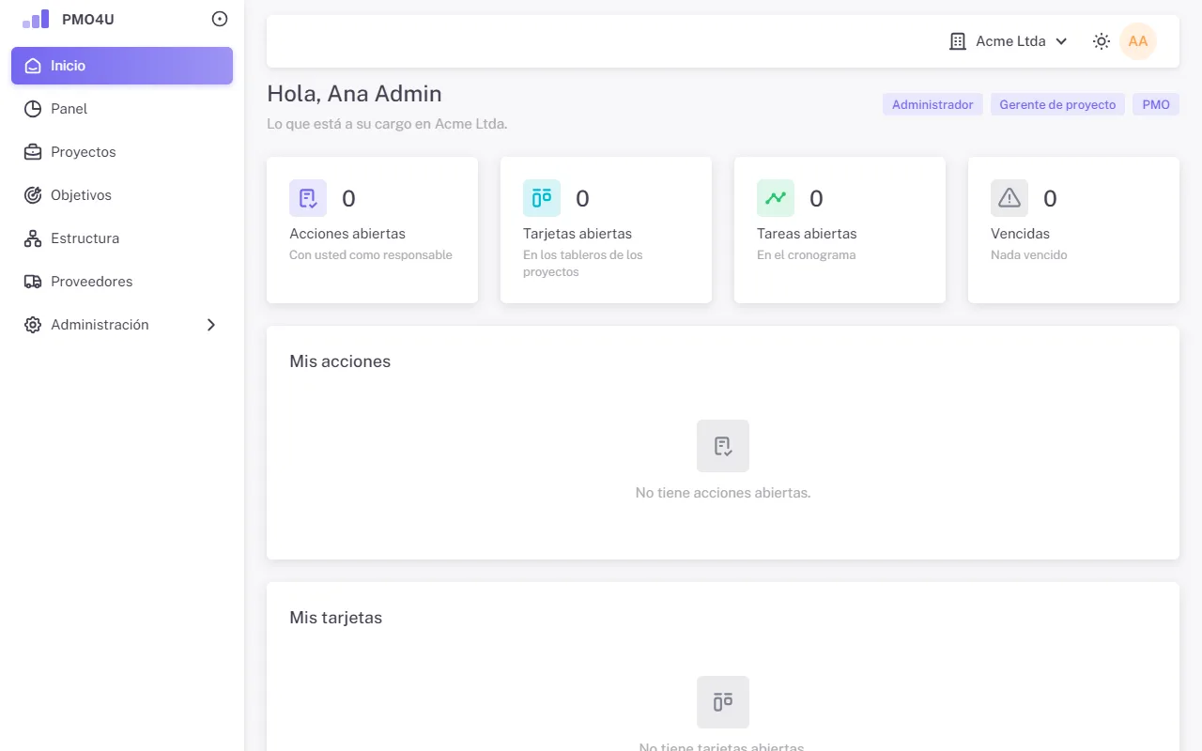Toggle the sidebar pin circle icon
This screenshot has height=751, width=1202.
(220, 19)
